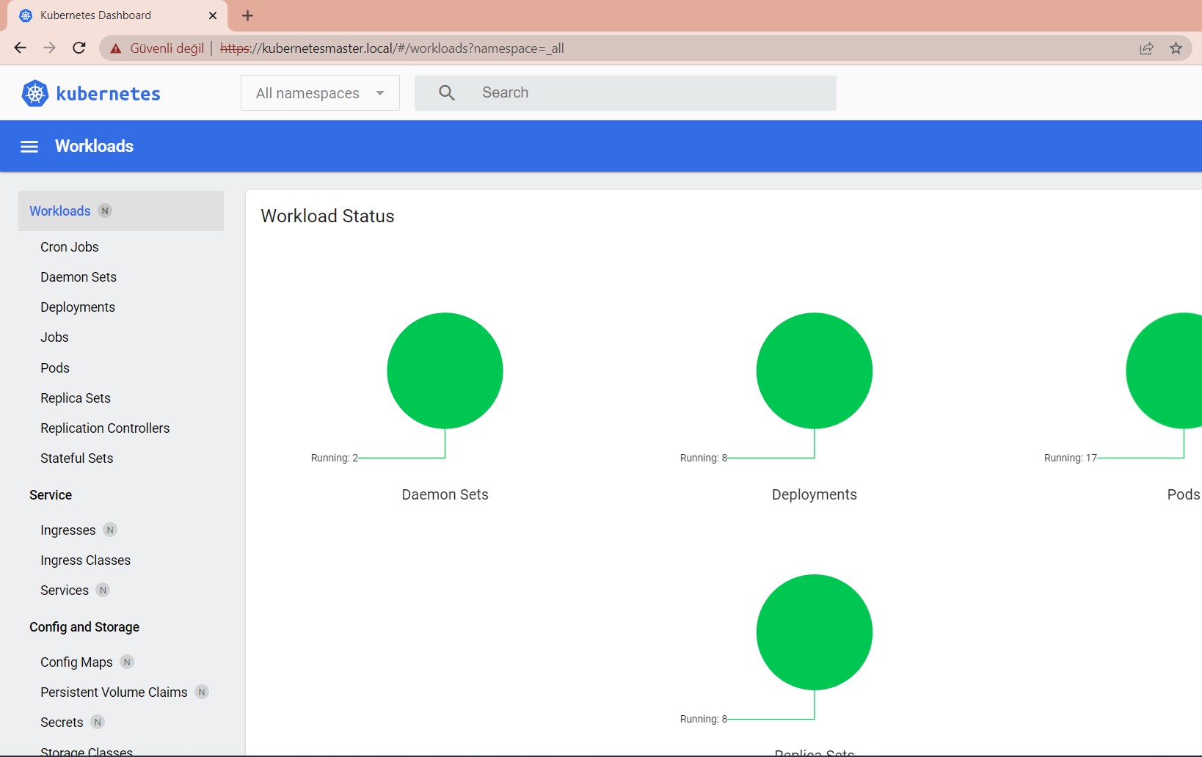Click the kubernetes wordmark text

[x=108, y=94]
